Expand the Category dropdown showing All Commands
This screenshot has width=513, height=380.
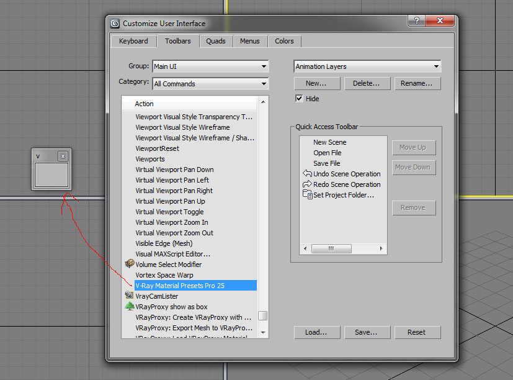pyautogui.click(x=210, y=84)
